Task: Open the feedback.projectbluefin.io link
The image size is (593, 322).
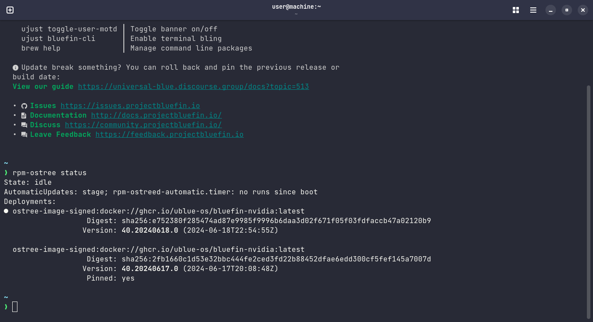Action: 169,134
